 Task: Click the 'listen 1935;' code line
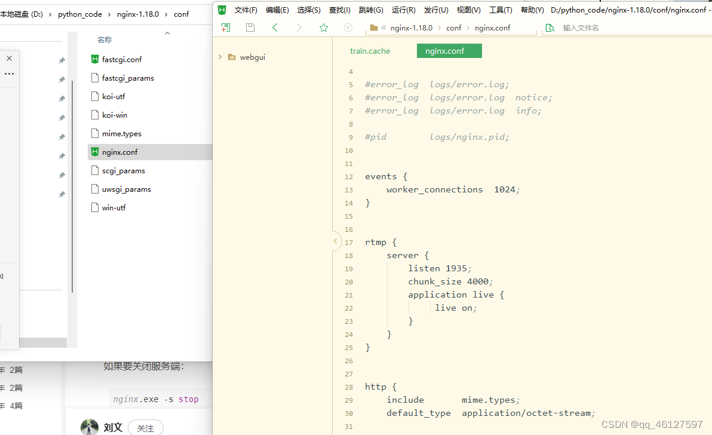(x=440, y=268)
